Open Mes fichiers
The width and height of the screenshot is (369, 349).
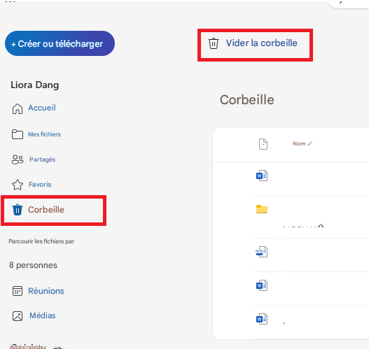44,134
